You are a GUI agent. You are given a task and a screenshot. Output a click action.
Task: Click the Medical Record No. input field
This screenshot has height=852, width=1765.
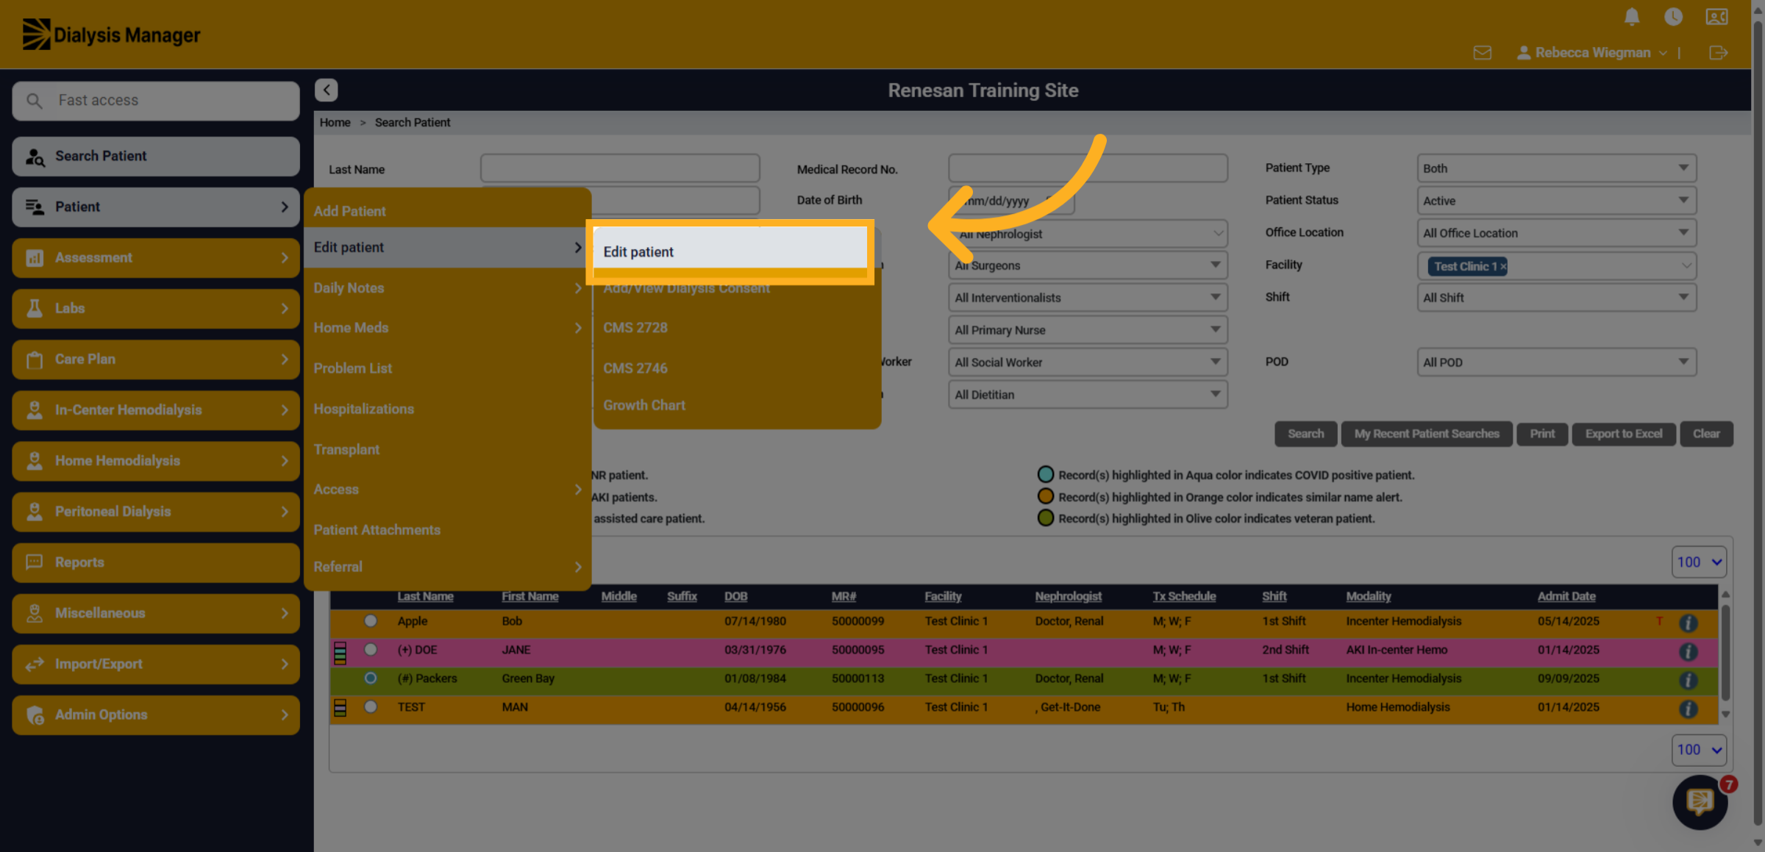(1088, 168)
